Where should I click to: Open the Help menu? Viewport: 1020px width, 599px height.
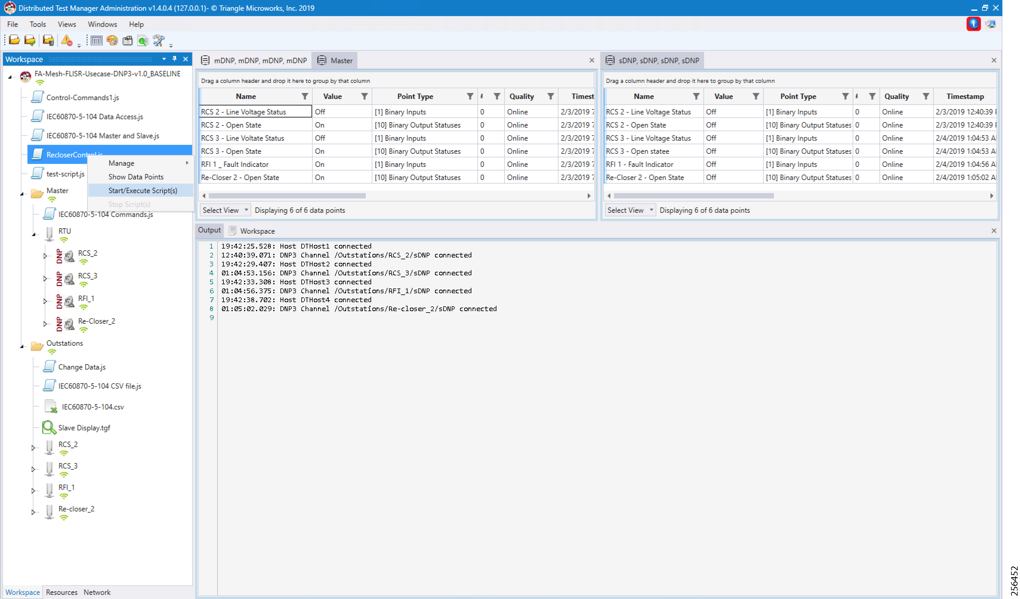coord(136,24)
